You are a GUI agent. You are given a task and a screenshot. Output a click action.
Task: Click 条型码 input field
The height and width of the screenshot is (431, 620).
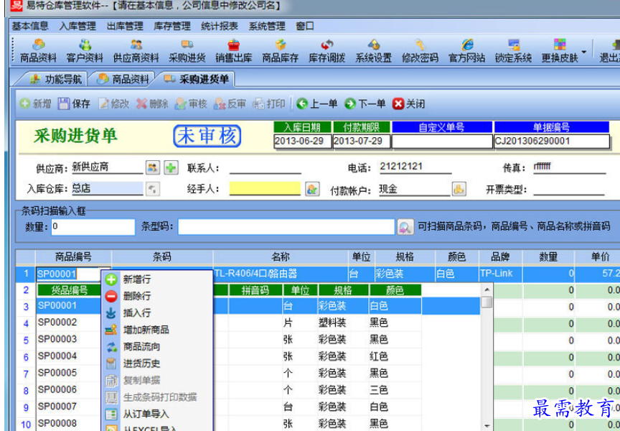click(286, 227)
